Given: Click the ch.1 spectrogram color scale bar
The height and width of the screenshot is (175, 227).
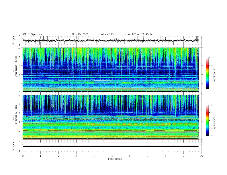Looking at the screenshot, I should click(x=208, y=73).
